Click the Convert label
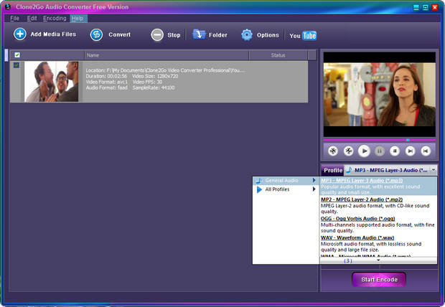Image resolution: width=445 pixels, height=307 pixels. point(119,34)
